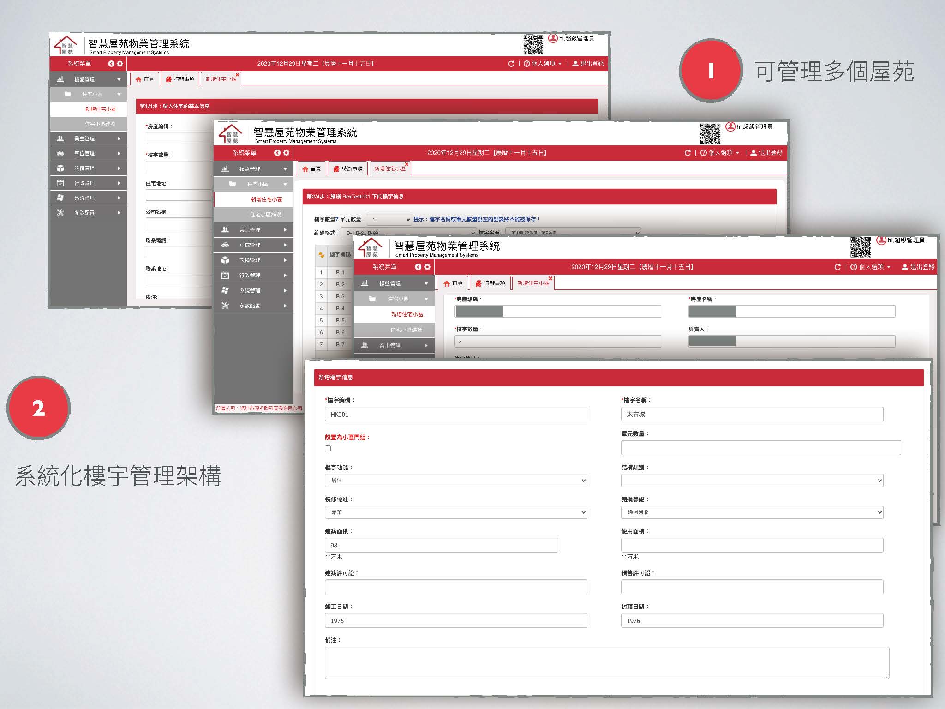Click row B-3 in the middle window table
The image size is (945, 709).
click(x=334, y=296)
